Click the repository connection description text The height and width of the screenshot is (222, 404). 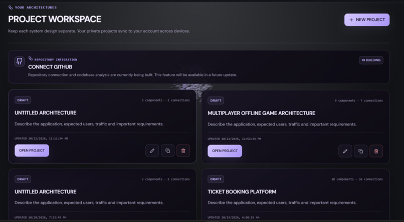132,75
